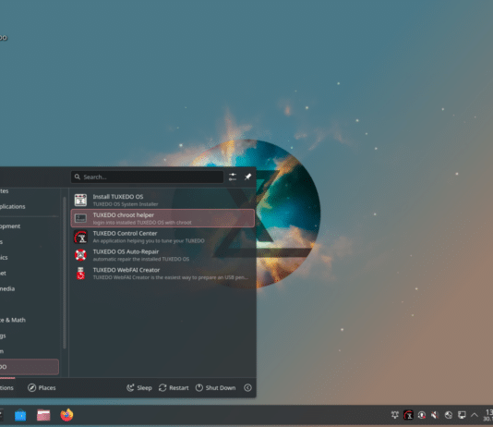Launch TUXEDO WebFAI Creator

coord(162,274)
